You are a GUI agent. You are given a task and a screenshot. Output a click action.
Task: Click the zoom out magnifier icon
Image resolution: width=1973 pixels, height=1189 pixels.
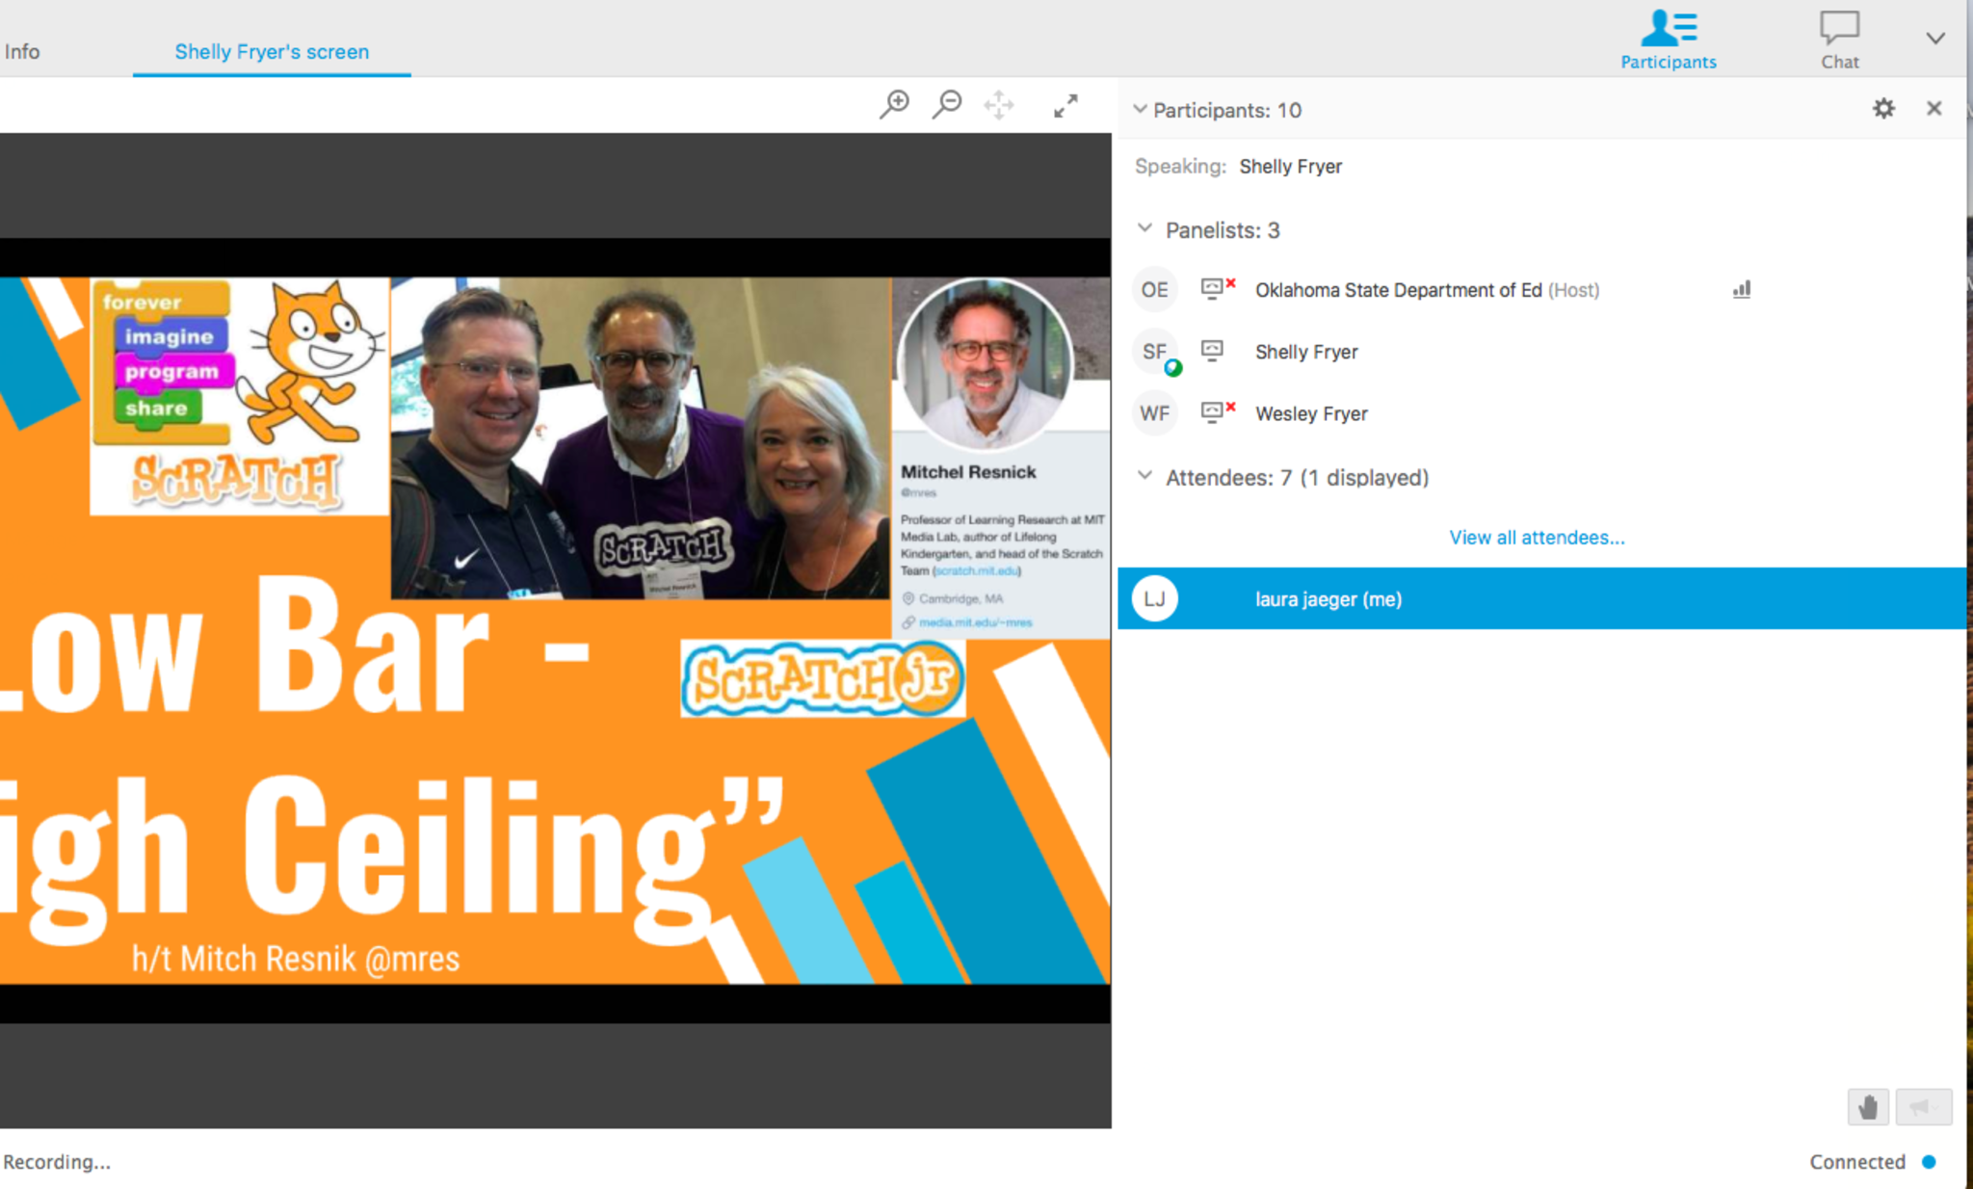click(x=947, y=104)
